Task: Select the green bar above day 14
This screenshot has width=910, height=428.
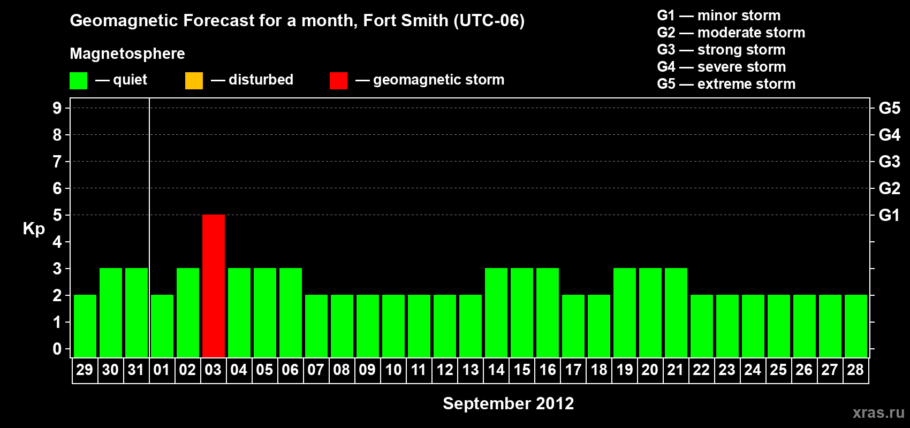Action: (x=496, y=312)
